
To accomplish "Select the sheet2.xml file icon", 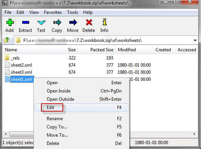I will (x=7, y=65).
